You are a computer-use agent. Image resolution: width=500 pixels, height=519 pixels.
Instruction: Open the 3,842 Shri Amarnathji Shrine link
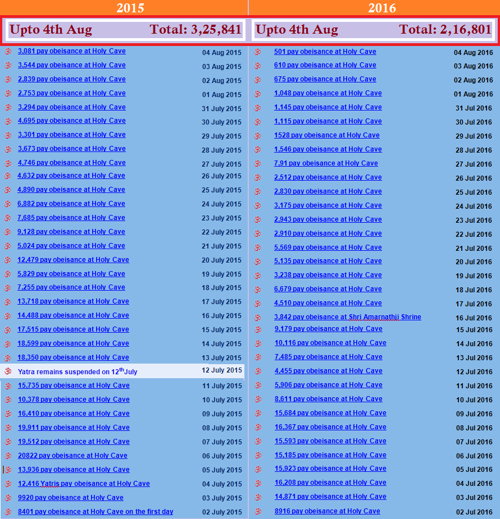pyautogui.click(x=347, y=317)
